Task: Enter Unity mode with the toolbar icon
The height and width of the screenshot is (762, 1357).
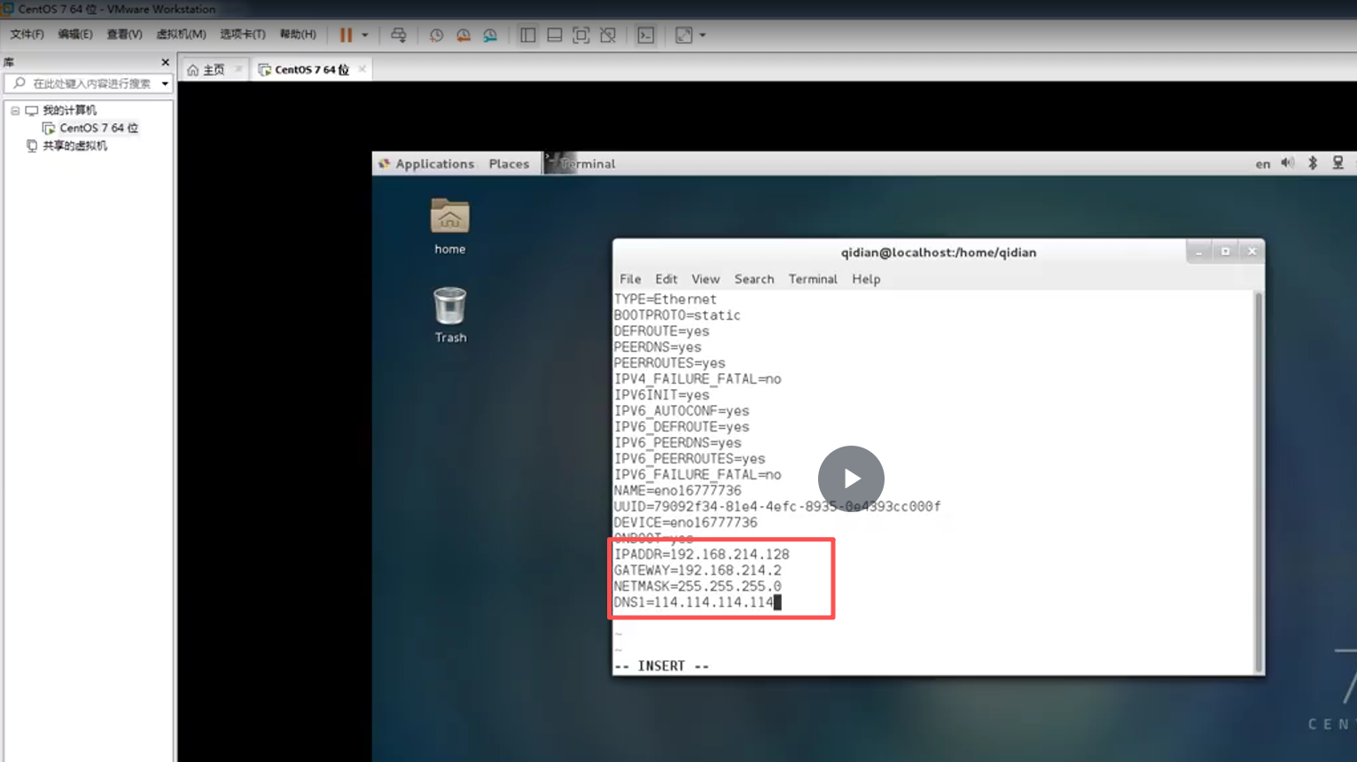Action: click(x=608, y=35)
